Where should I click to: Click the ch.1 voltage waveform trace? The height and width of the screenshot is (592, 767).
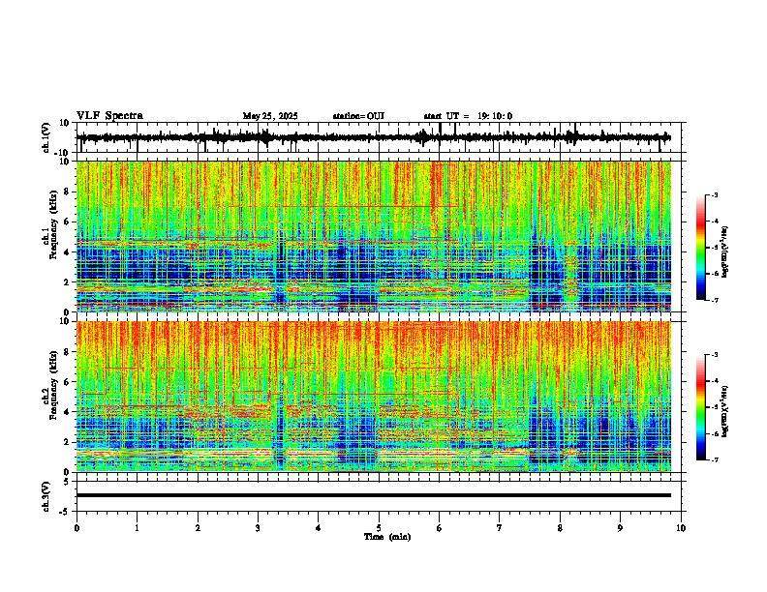374,137
